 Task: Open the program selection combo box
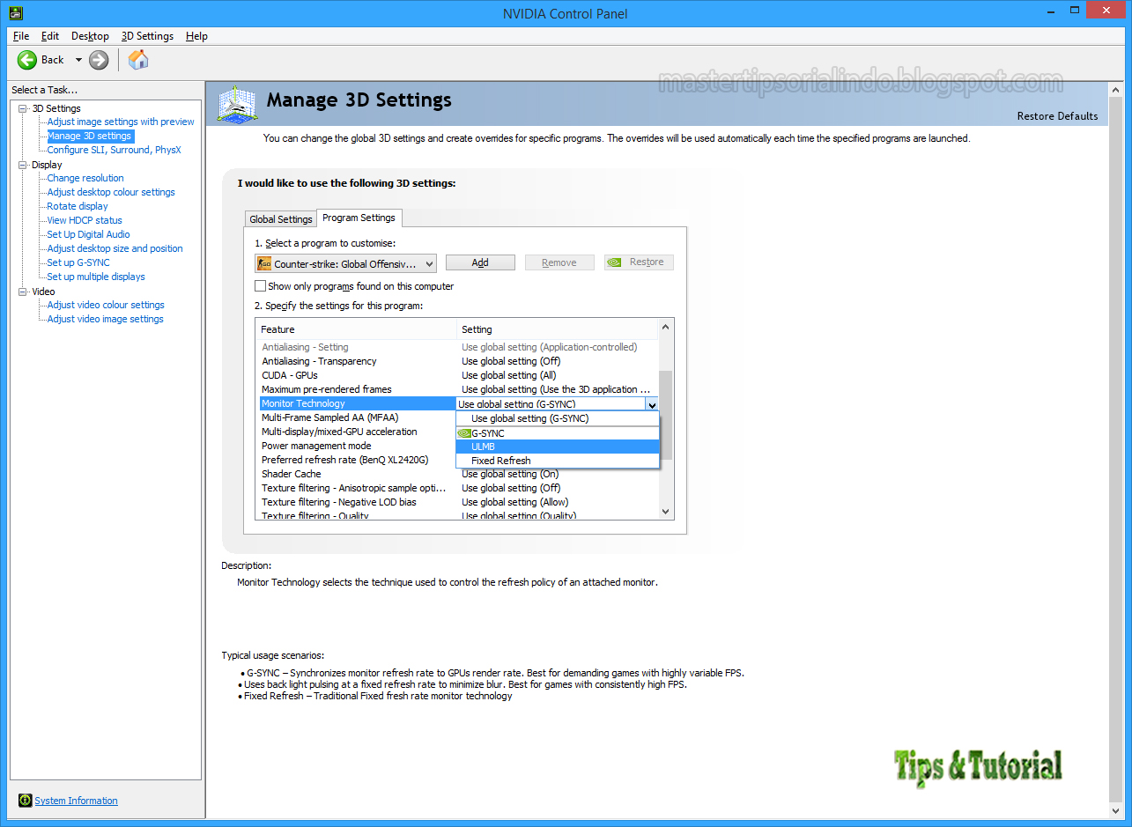click(x=345, y=263)
